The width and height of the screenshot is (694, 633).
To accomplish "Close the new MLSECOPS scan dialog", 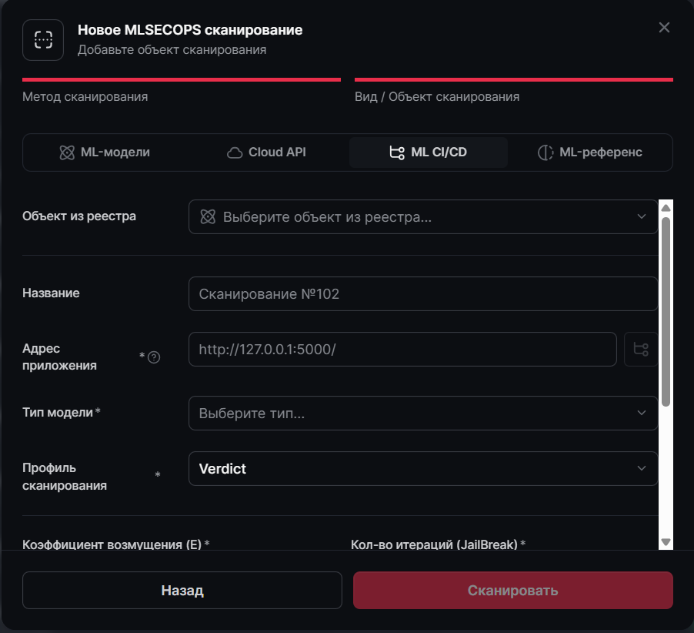I will click(664, 28).
